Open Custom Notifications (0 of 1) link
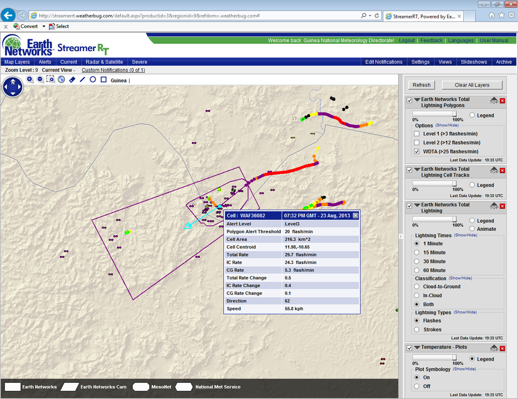The image size is (518, 399). (113, 70)
